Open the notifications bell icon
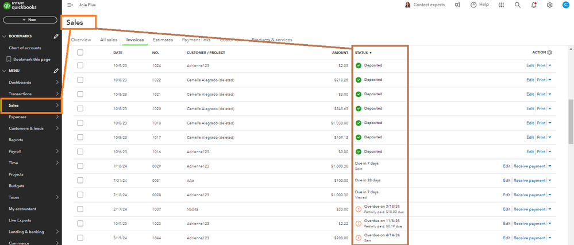Image resolution: width=574 pixels, height=245 pixels. tap(534, 5)
